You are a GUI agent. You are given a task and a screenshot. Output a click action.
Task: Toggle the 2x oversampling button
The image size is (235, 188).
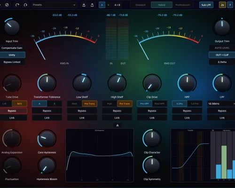point(222,5)
